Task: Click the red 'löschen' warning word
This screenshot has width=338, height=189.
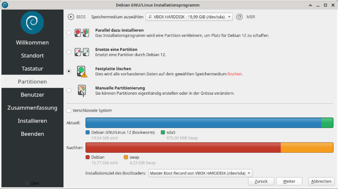Action: (234, 74)
